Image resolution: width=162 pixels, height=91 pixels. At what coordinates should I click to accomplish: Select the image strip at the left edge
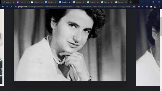pos(2,48)
